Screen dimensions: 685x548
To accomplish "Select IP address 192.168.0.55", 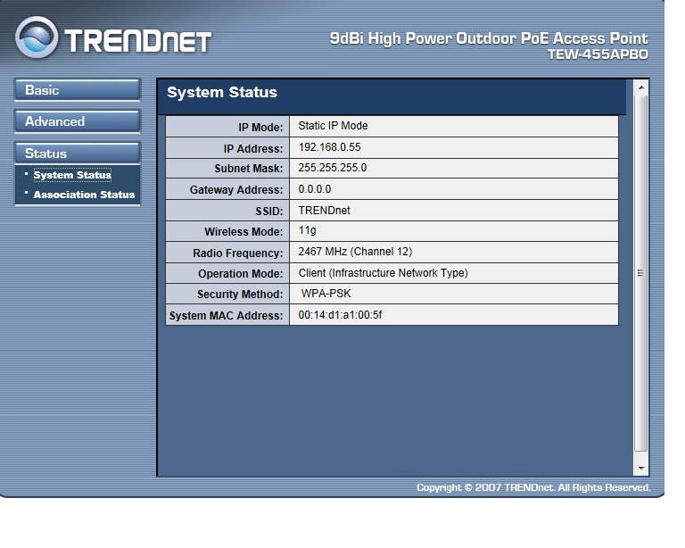I will click(329, 147).
